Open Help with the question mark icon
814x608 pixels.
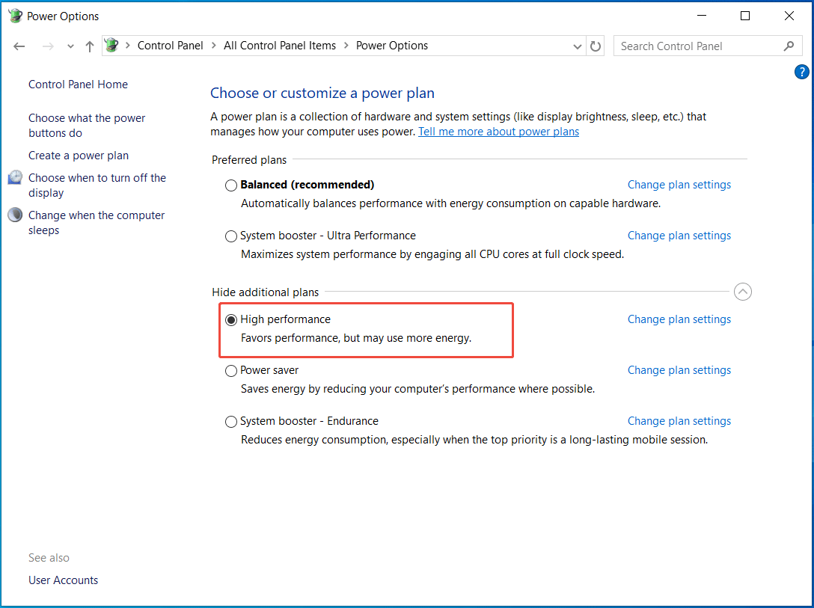[x=801, y=72]
